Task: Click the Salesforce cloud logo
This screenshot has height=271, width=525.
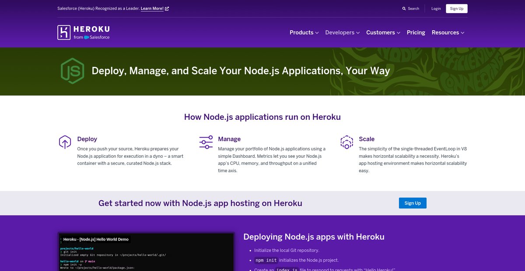Action: (87, 38)
